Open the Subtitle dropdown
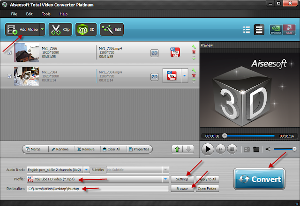The height and width of the screenshot is (206, 300). point(165,169)
